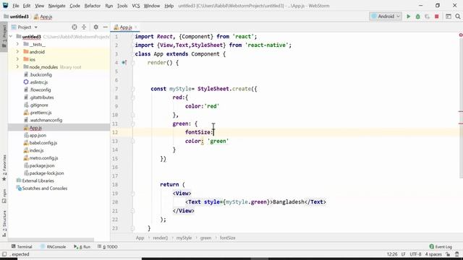Toggle read-only lock icon in the status bar
The image size is (463, 260).
pyautogui.click(x=449, y=254)
